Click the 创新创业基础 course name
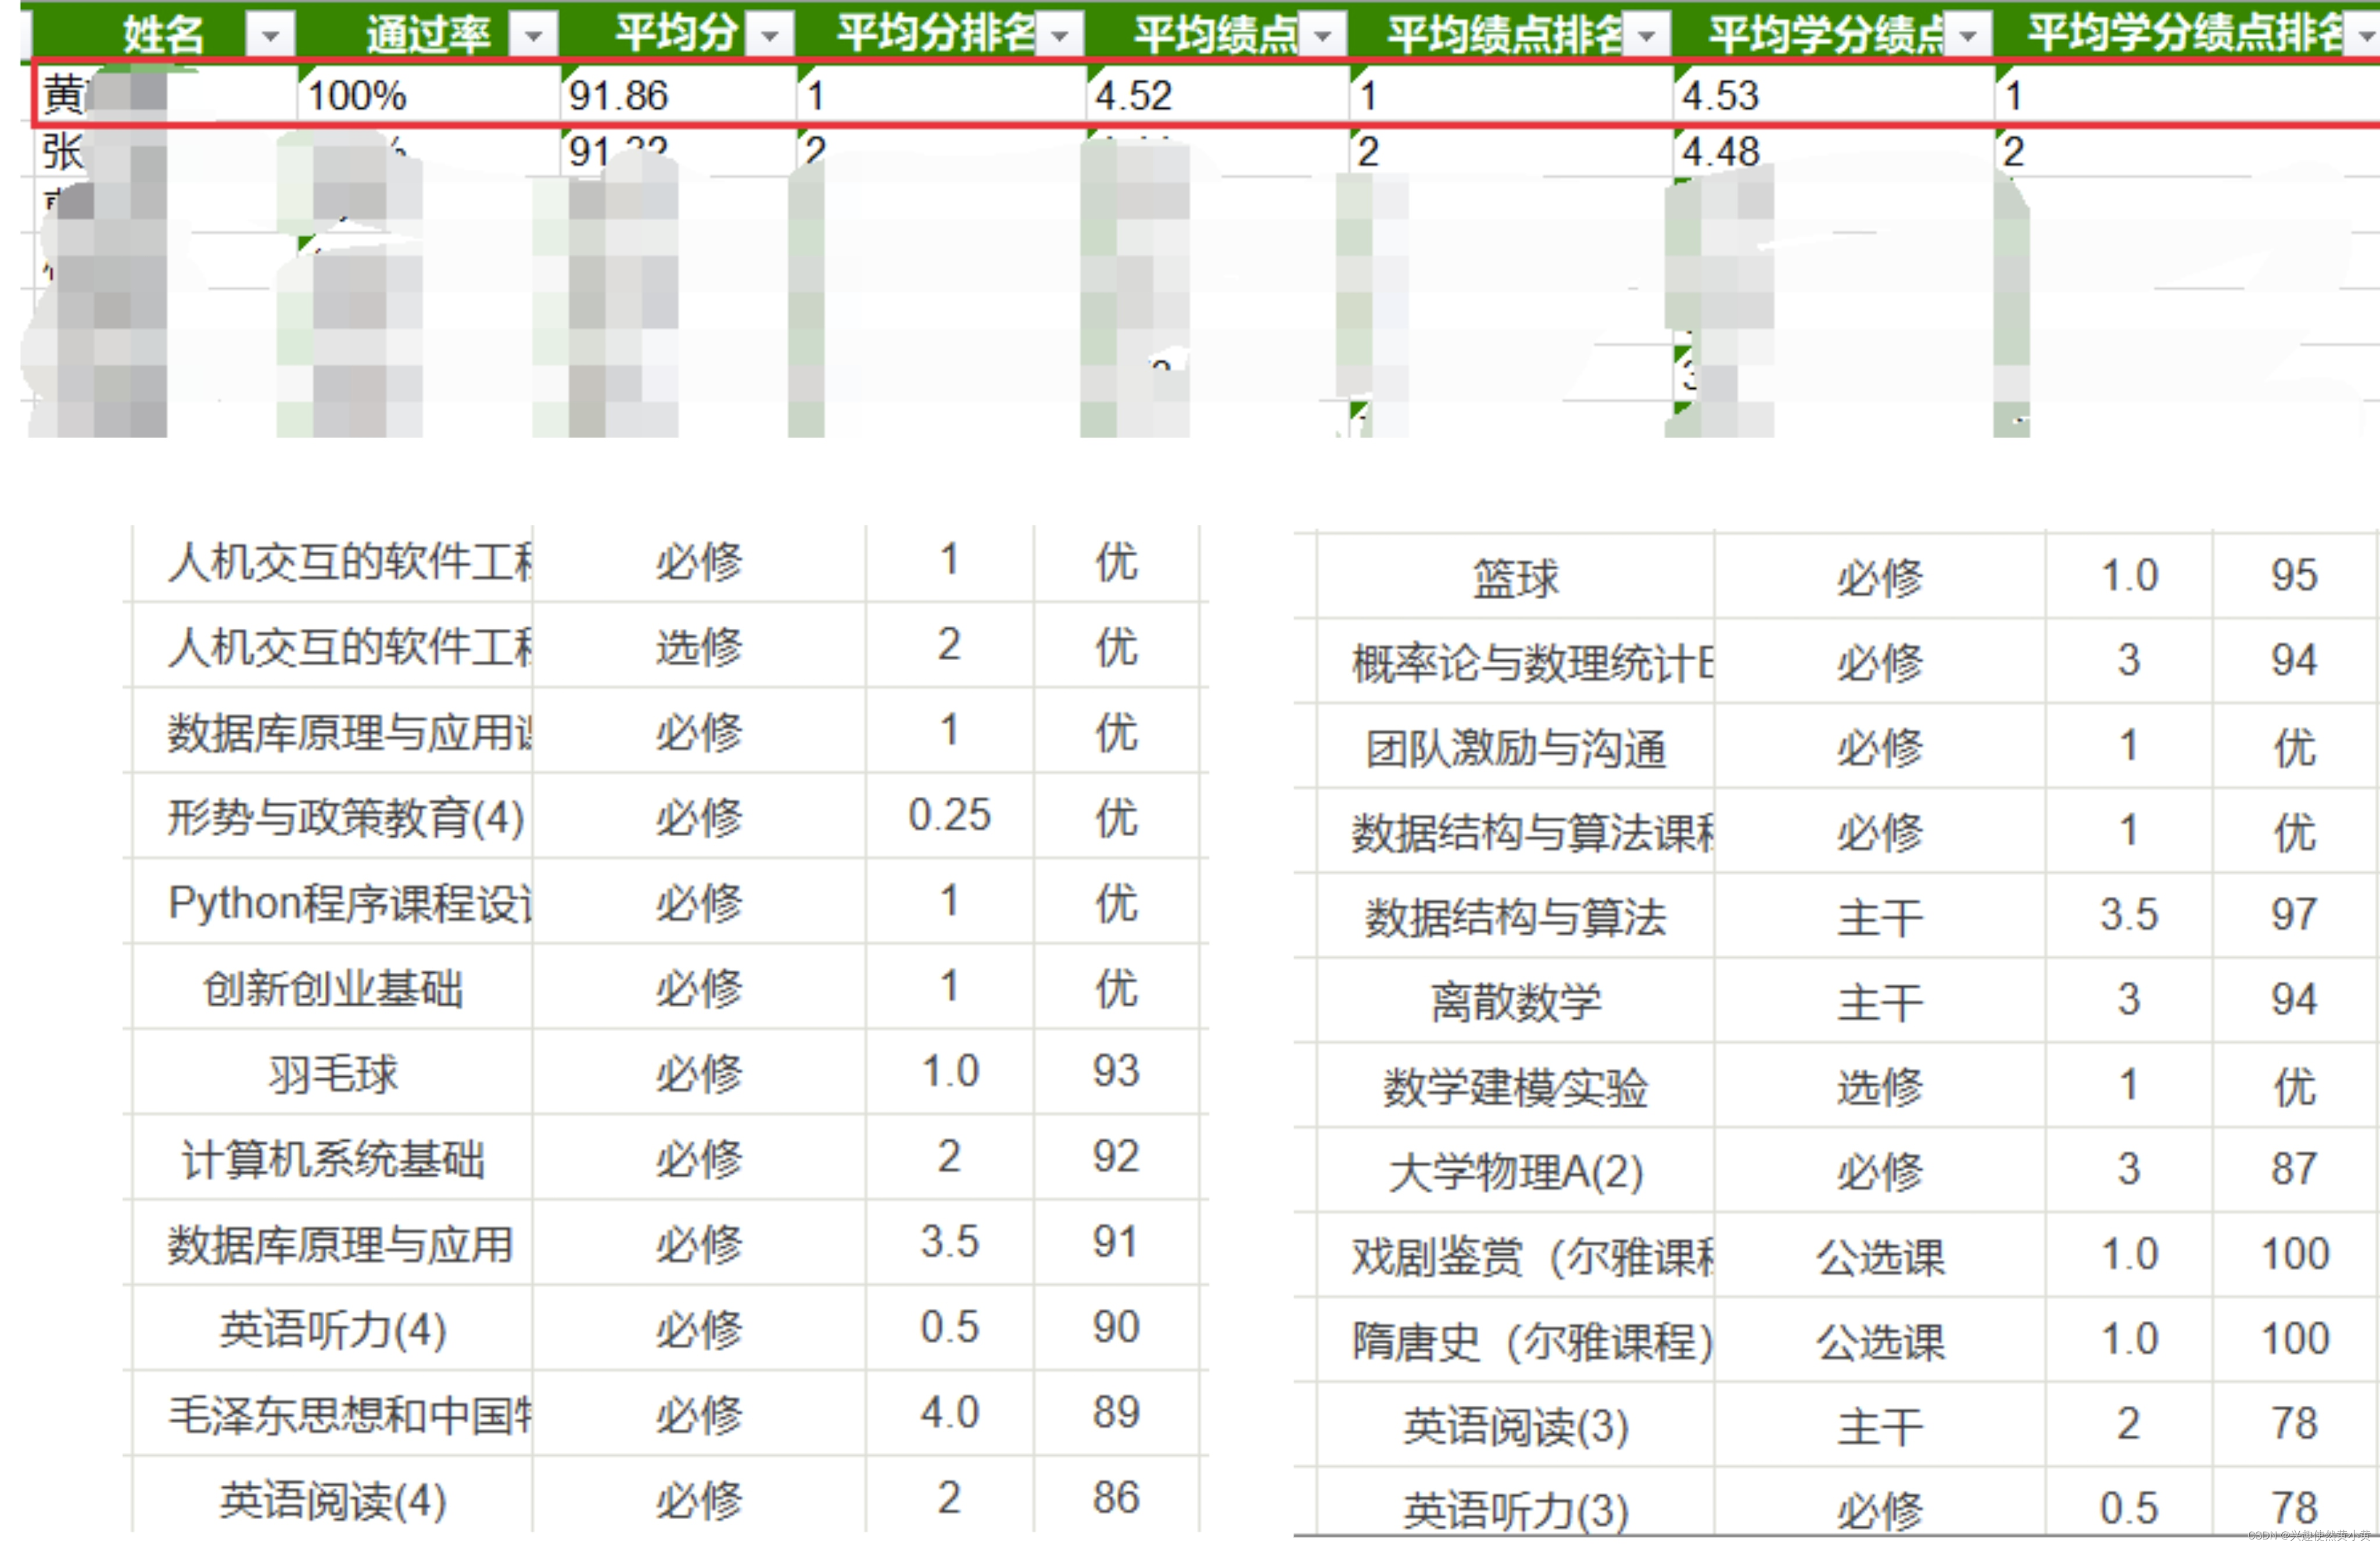Screen dimensions: 2380x1547 click(333, 988)
